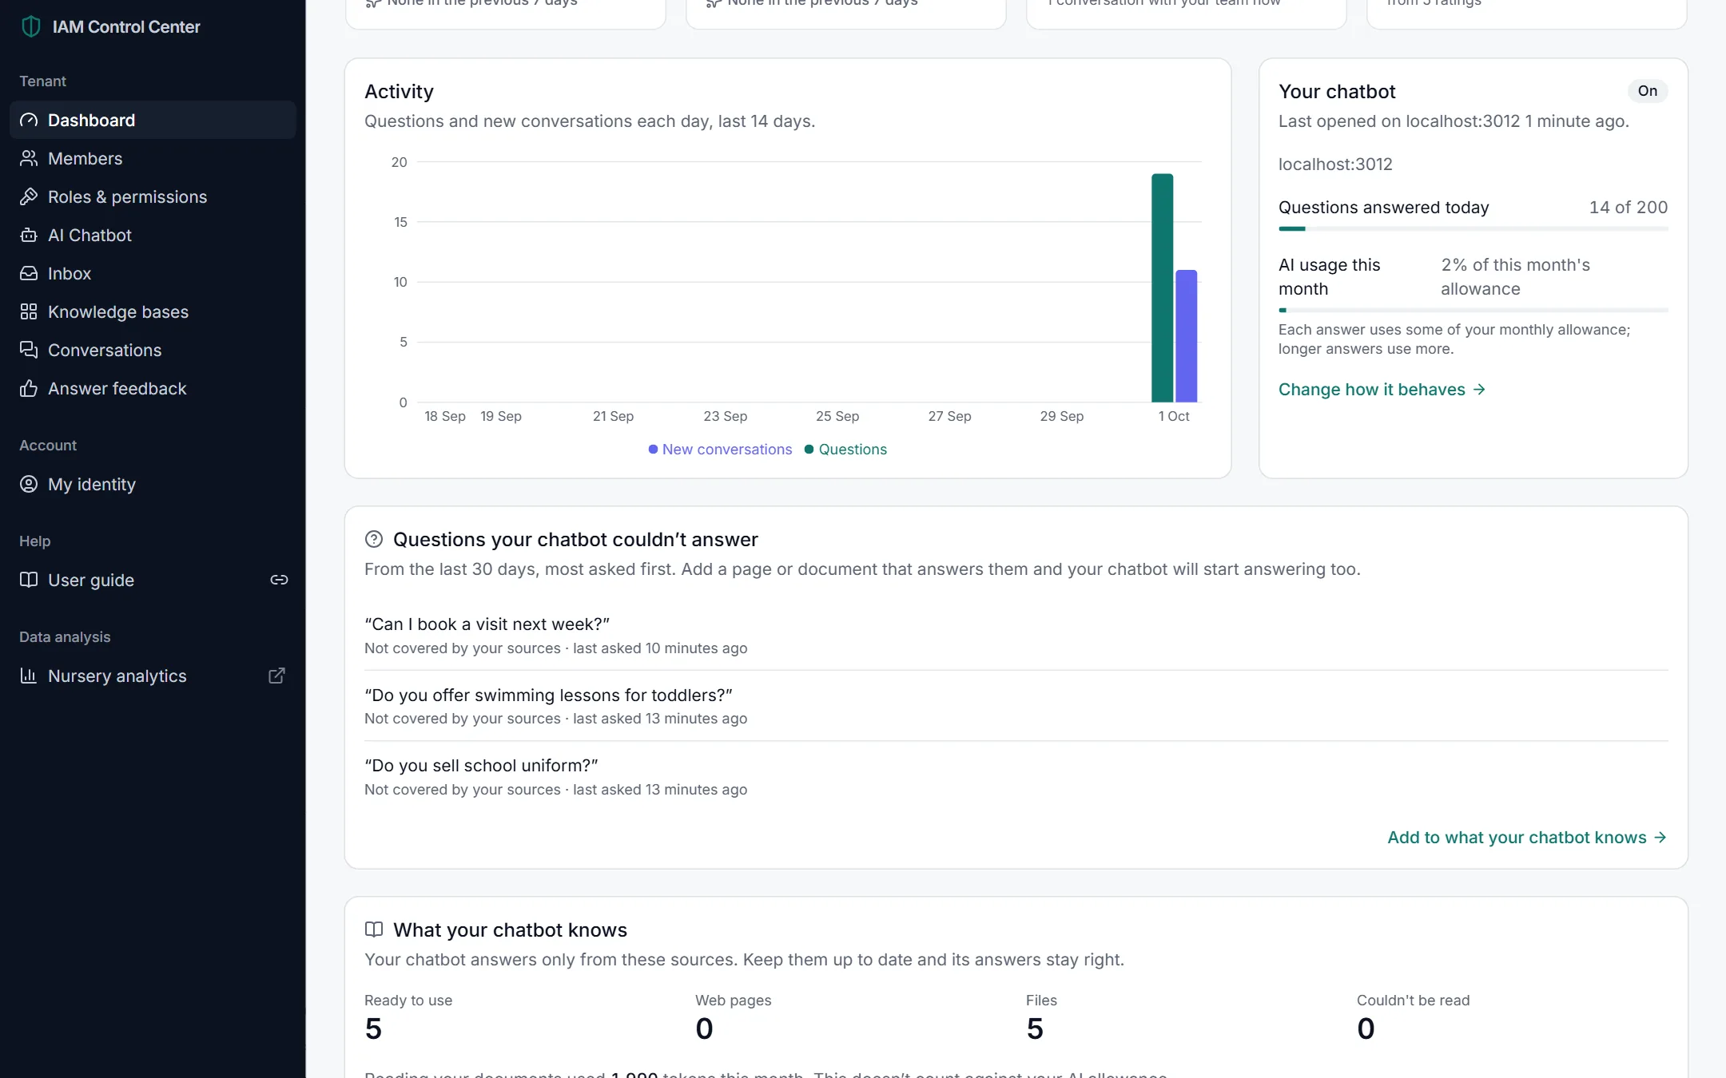Click the Conversations speech bubbles icon
Image resolution: width=1726 pixels, height=1078 pixels.
pyautogui.click(x=29, y=350)
